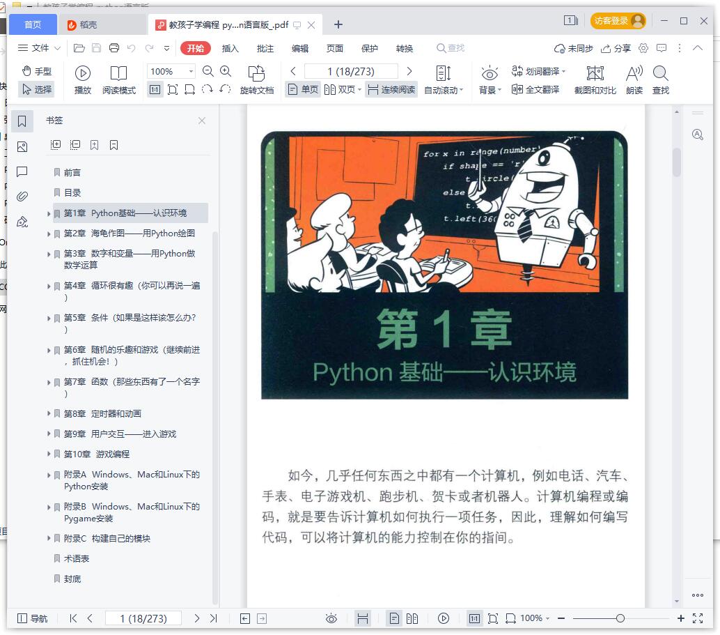The width and height of the screenshot is (720, 635).
Task: Rotate document with 旋转文档
Action: [257, 79]
